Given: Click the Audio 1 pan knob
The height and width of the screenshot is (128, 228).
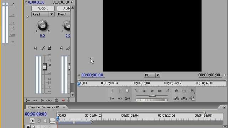Looking at the screenshot, I should point(42,26).
